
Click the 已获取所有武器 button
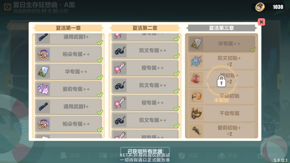pos(145,151)
